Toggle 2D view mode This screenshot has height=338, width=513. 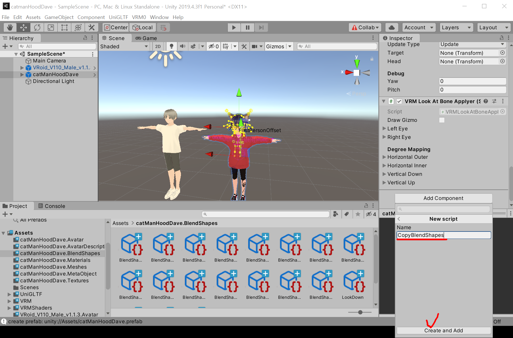click(158, 46)
